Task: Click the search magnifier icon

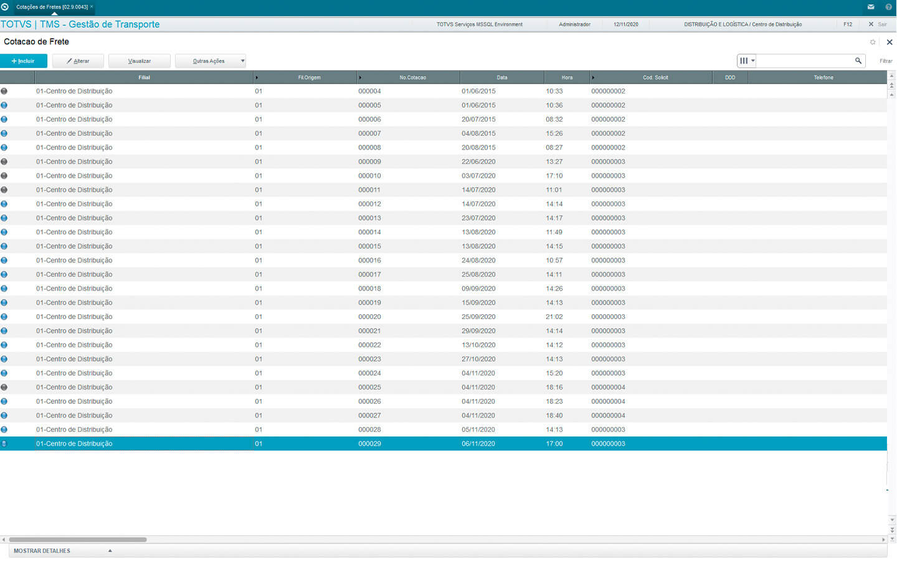Action: (858, 61)
